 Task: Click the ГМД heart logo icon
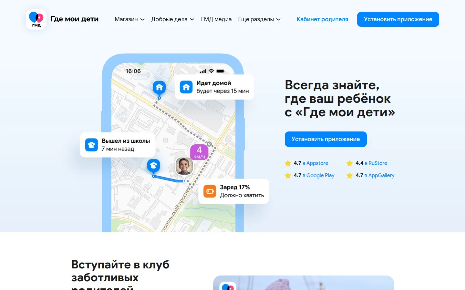[36, 19]
